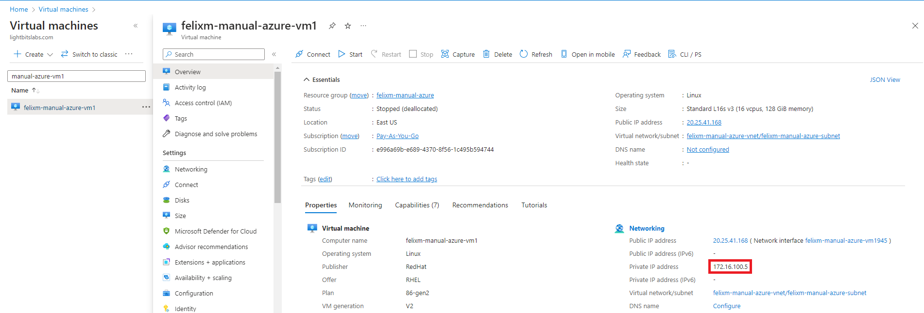
Task: Open Pay-As-You-Go subscription link
Action: [x=397, y=136]
